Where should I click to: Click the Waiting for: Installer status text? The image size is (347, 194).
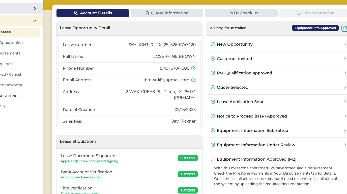point(228,28)
